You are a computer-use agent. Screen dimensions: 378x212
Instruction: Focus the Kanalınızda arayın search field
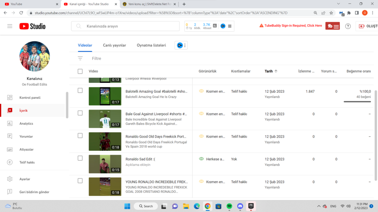[125, 26]
